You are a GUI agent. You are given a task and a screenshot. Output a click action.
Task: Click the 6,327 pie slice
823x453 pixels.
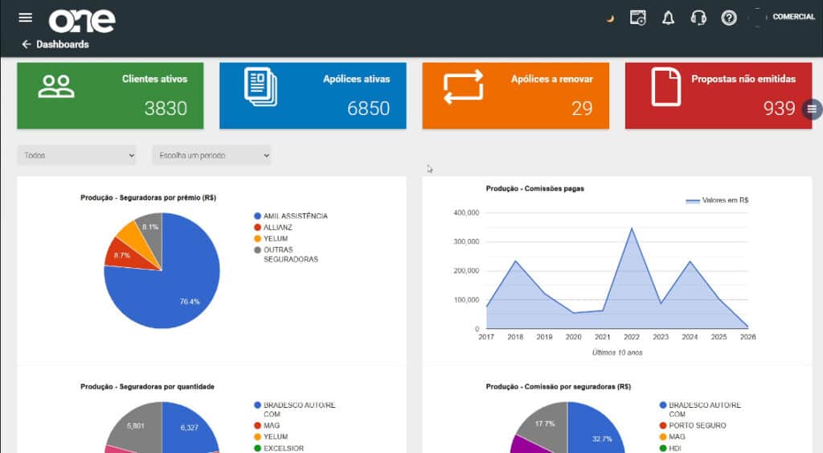pos(189,427)
